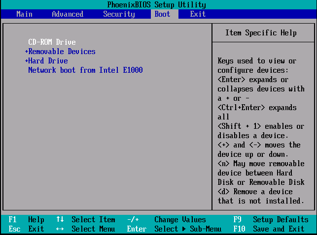Click help text '<Enter> expands or'

(x=253, y=80)
